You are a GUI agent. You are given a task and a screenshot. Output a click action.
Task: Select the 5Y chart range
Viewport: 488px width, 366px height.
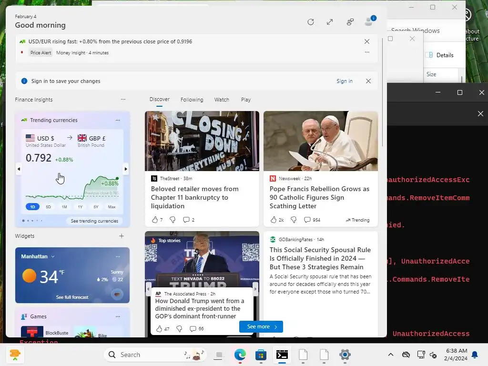(96, 207)
